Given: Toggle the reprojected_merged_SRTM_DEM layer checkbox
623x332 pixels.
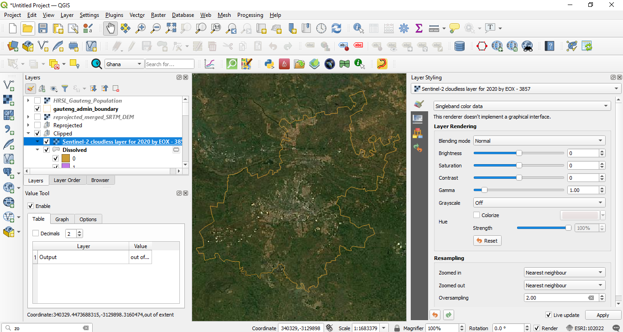Looking at the screenshot, I should coord(37,117).
